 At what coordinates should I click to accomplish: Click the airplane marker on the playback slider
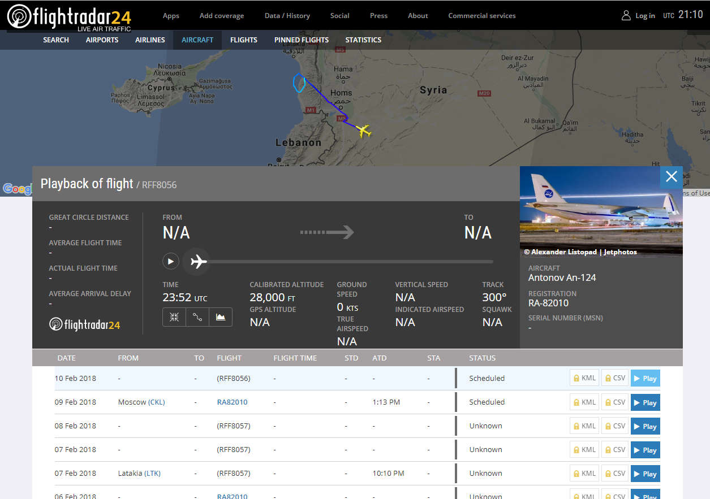198,262
